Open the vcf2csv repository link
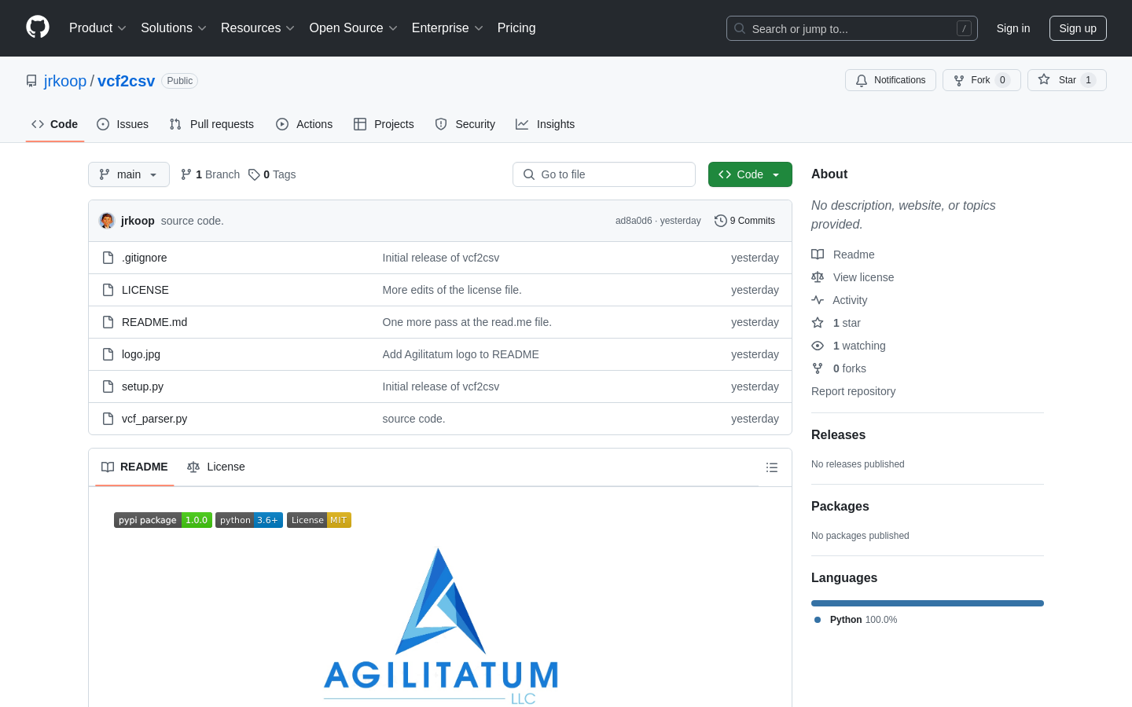 tap(127, 81)
